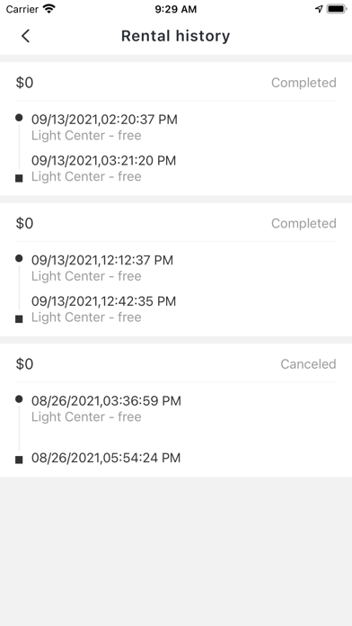Tap the battery icon in status bar
352x626 pixels.
(x=337, y=9)
